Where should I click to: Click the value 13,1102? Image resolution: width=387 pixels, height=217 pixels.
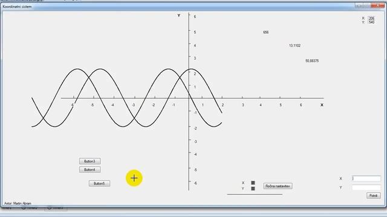coord(294,46)
